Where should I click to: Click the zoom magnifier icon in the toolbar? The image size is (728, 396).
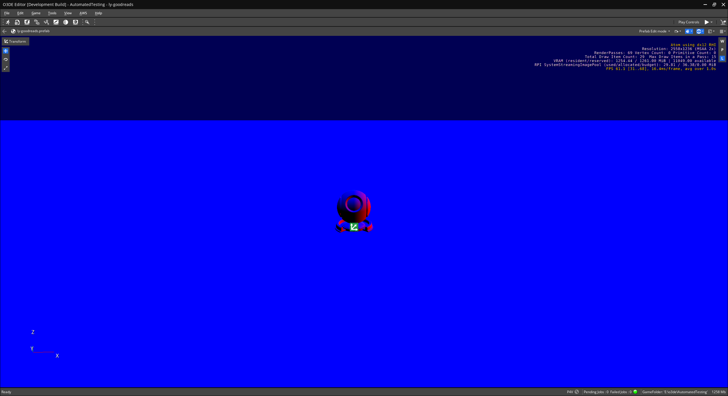[x=87, y=22]
